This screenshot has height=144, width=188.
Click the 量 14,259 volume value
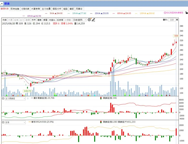[x=80, y=24]
